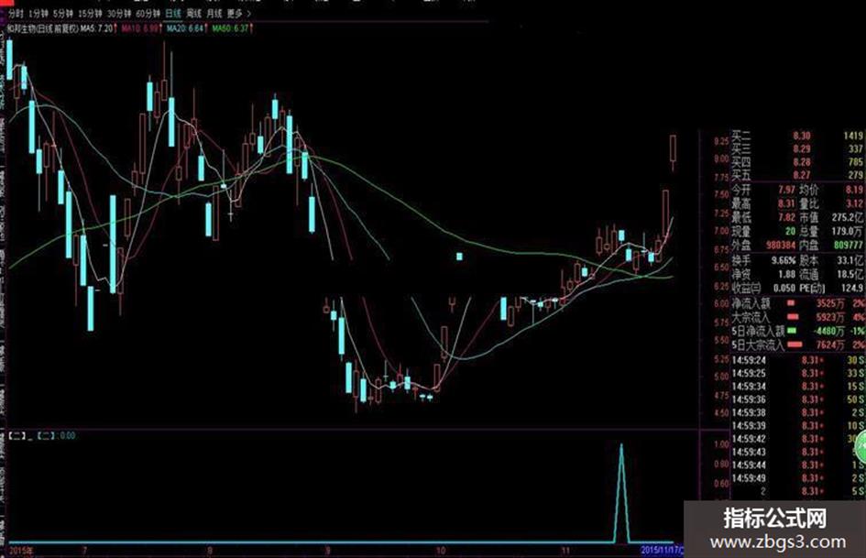Click the 股本 value 33.1亿
866x558 pixels.
(851, 260)
